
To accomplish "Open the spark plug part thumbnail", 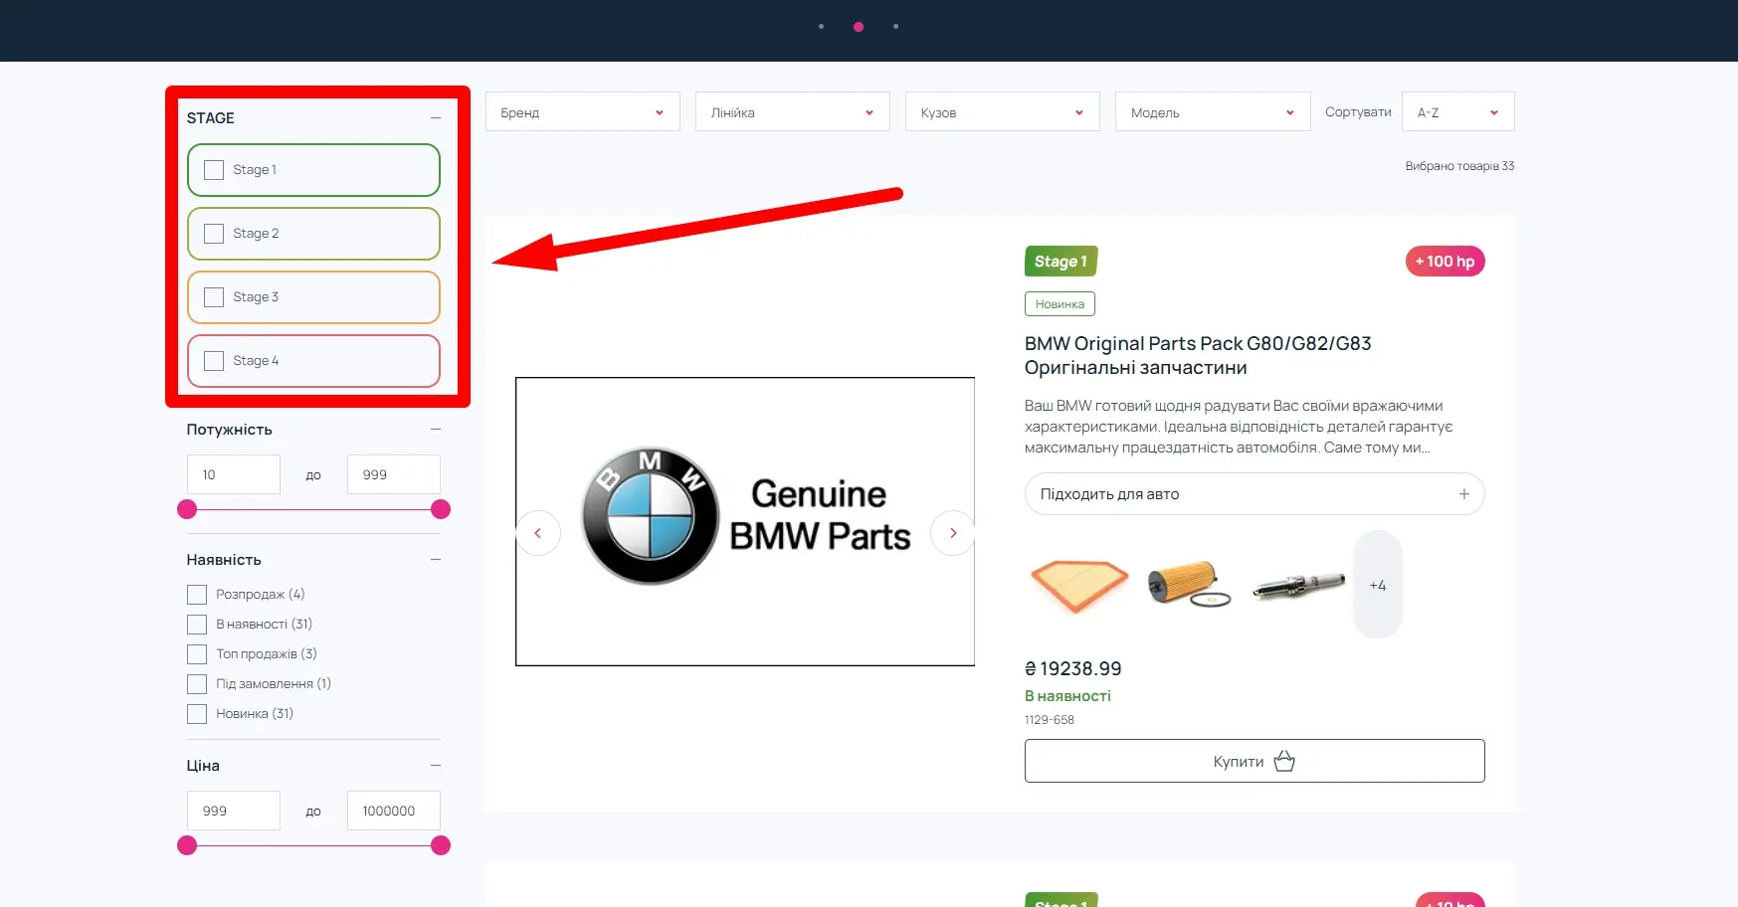I will coord(1298,586).
